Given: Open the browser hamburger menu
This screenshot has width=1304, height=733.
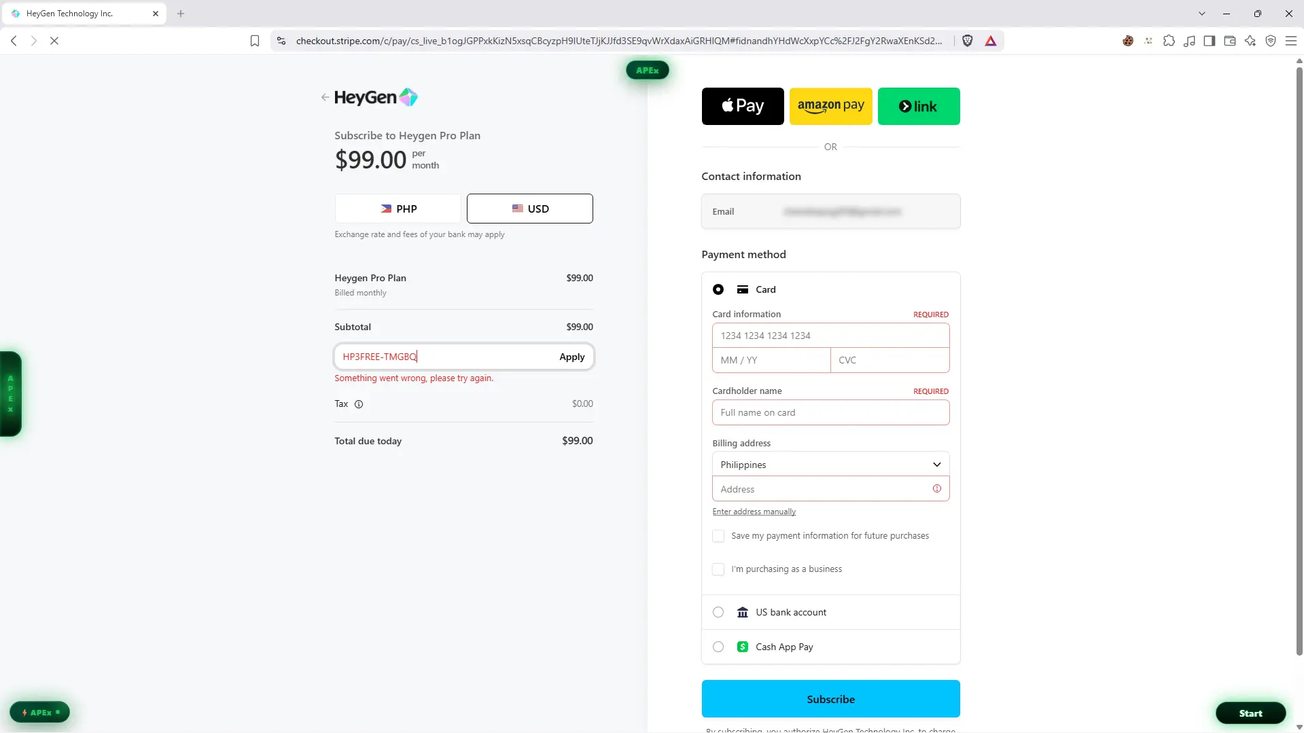Looking at the screenshot, I should pos(1291,41).
